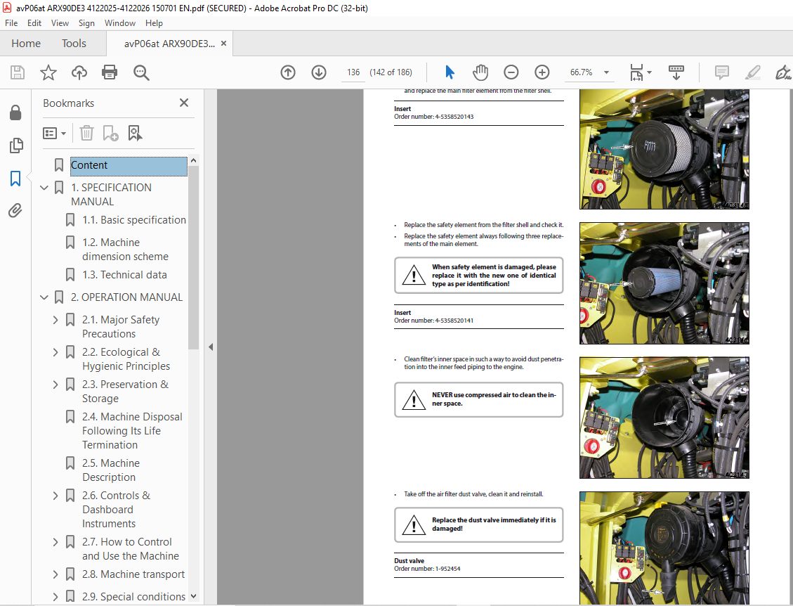Jump to 1.1. Basic specification bookmark
Screen dimensions: 793x606
[x=134, y=220]
